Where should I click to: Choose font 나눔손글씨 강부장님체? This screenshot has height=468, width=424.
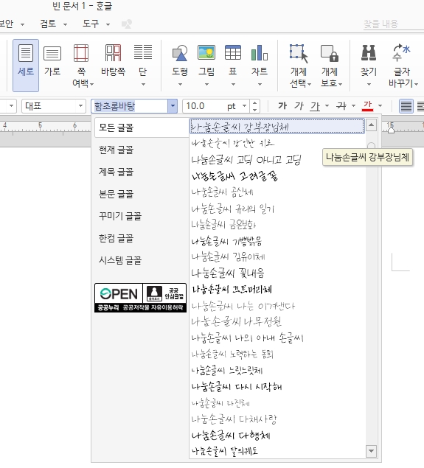[x=277, y=127]
